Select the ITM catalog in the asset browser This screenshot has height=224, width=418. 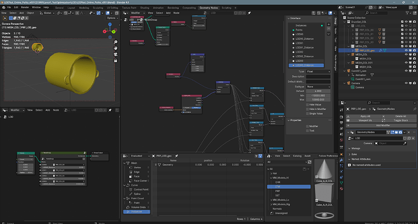click(289, 186)
